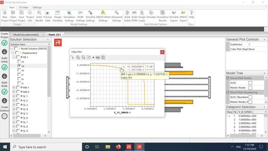This screenshot has height=151, width=268.
Task: Collapse Show/Hide Numbering section
Action: click(x=228, y=92)
